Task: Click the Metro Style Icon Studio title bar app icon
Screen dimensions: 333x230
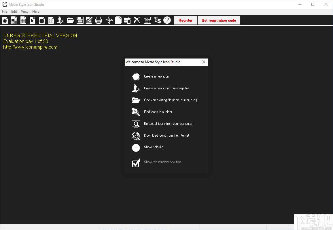Action: click(5, 4)
